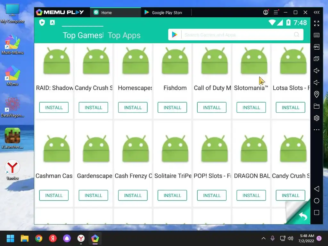Decrease volume with the speaker-minus icon
The width and height of the screenshot is (328, 246).
coord(316,82)
